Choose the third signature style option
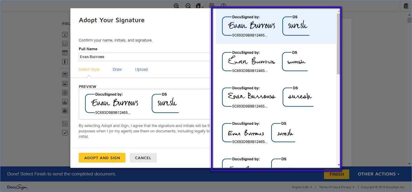The width and height of the screenshot is (412, 192). 276,97
